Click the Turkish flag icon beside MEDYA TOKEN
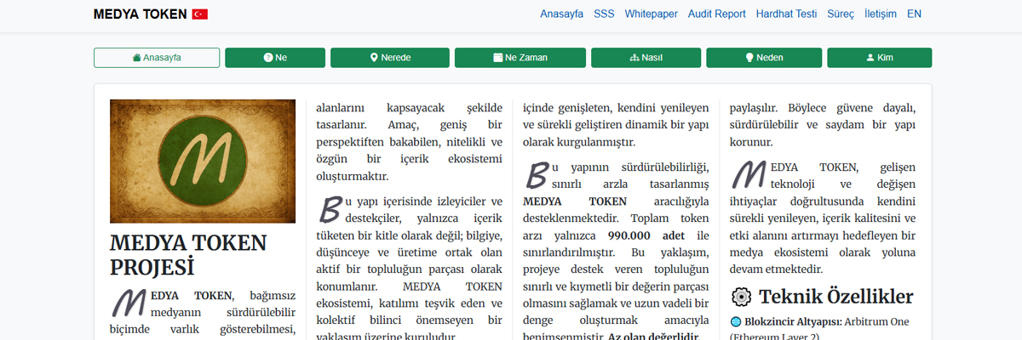The image size is (1022, 340). coord(200,14)
